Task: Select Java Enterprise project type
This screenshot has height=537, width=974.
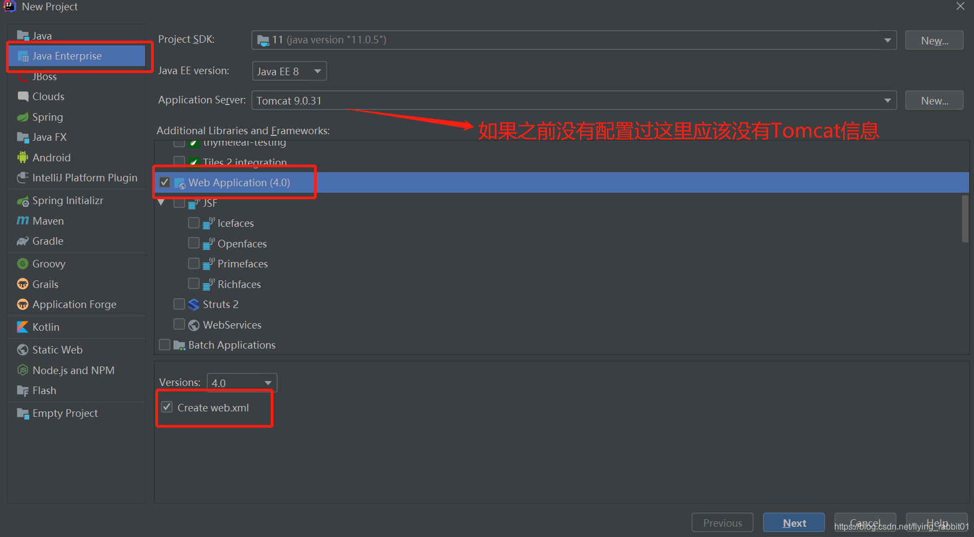Action: click(x=77, y=56)
